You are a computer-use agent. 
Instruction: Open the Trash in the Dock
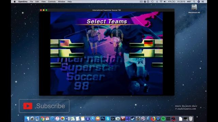191,119
